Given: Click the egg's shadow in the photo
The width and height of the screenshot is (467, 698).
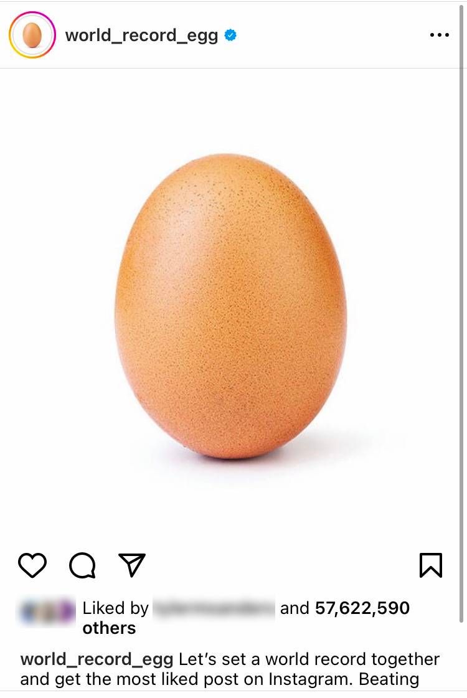Looking at the screenshot, I should pyautogui.click(x=311, y=450).
